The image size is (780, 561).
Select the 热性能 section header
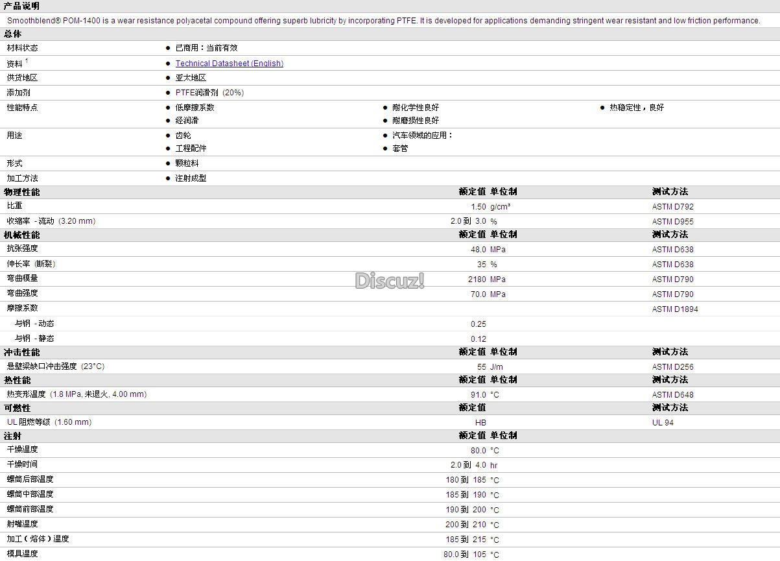[17, 380]
